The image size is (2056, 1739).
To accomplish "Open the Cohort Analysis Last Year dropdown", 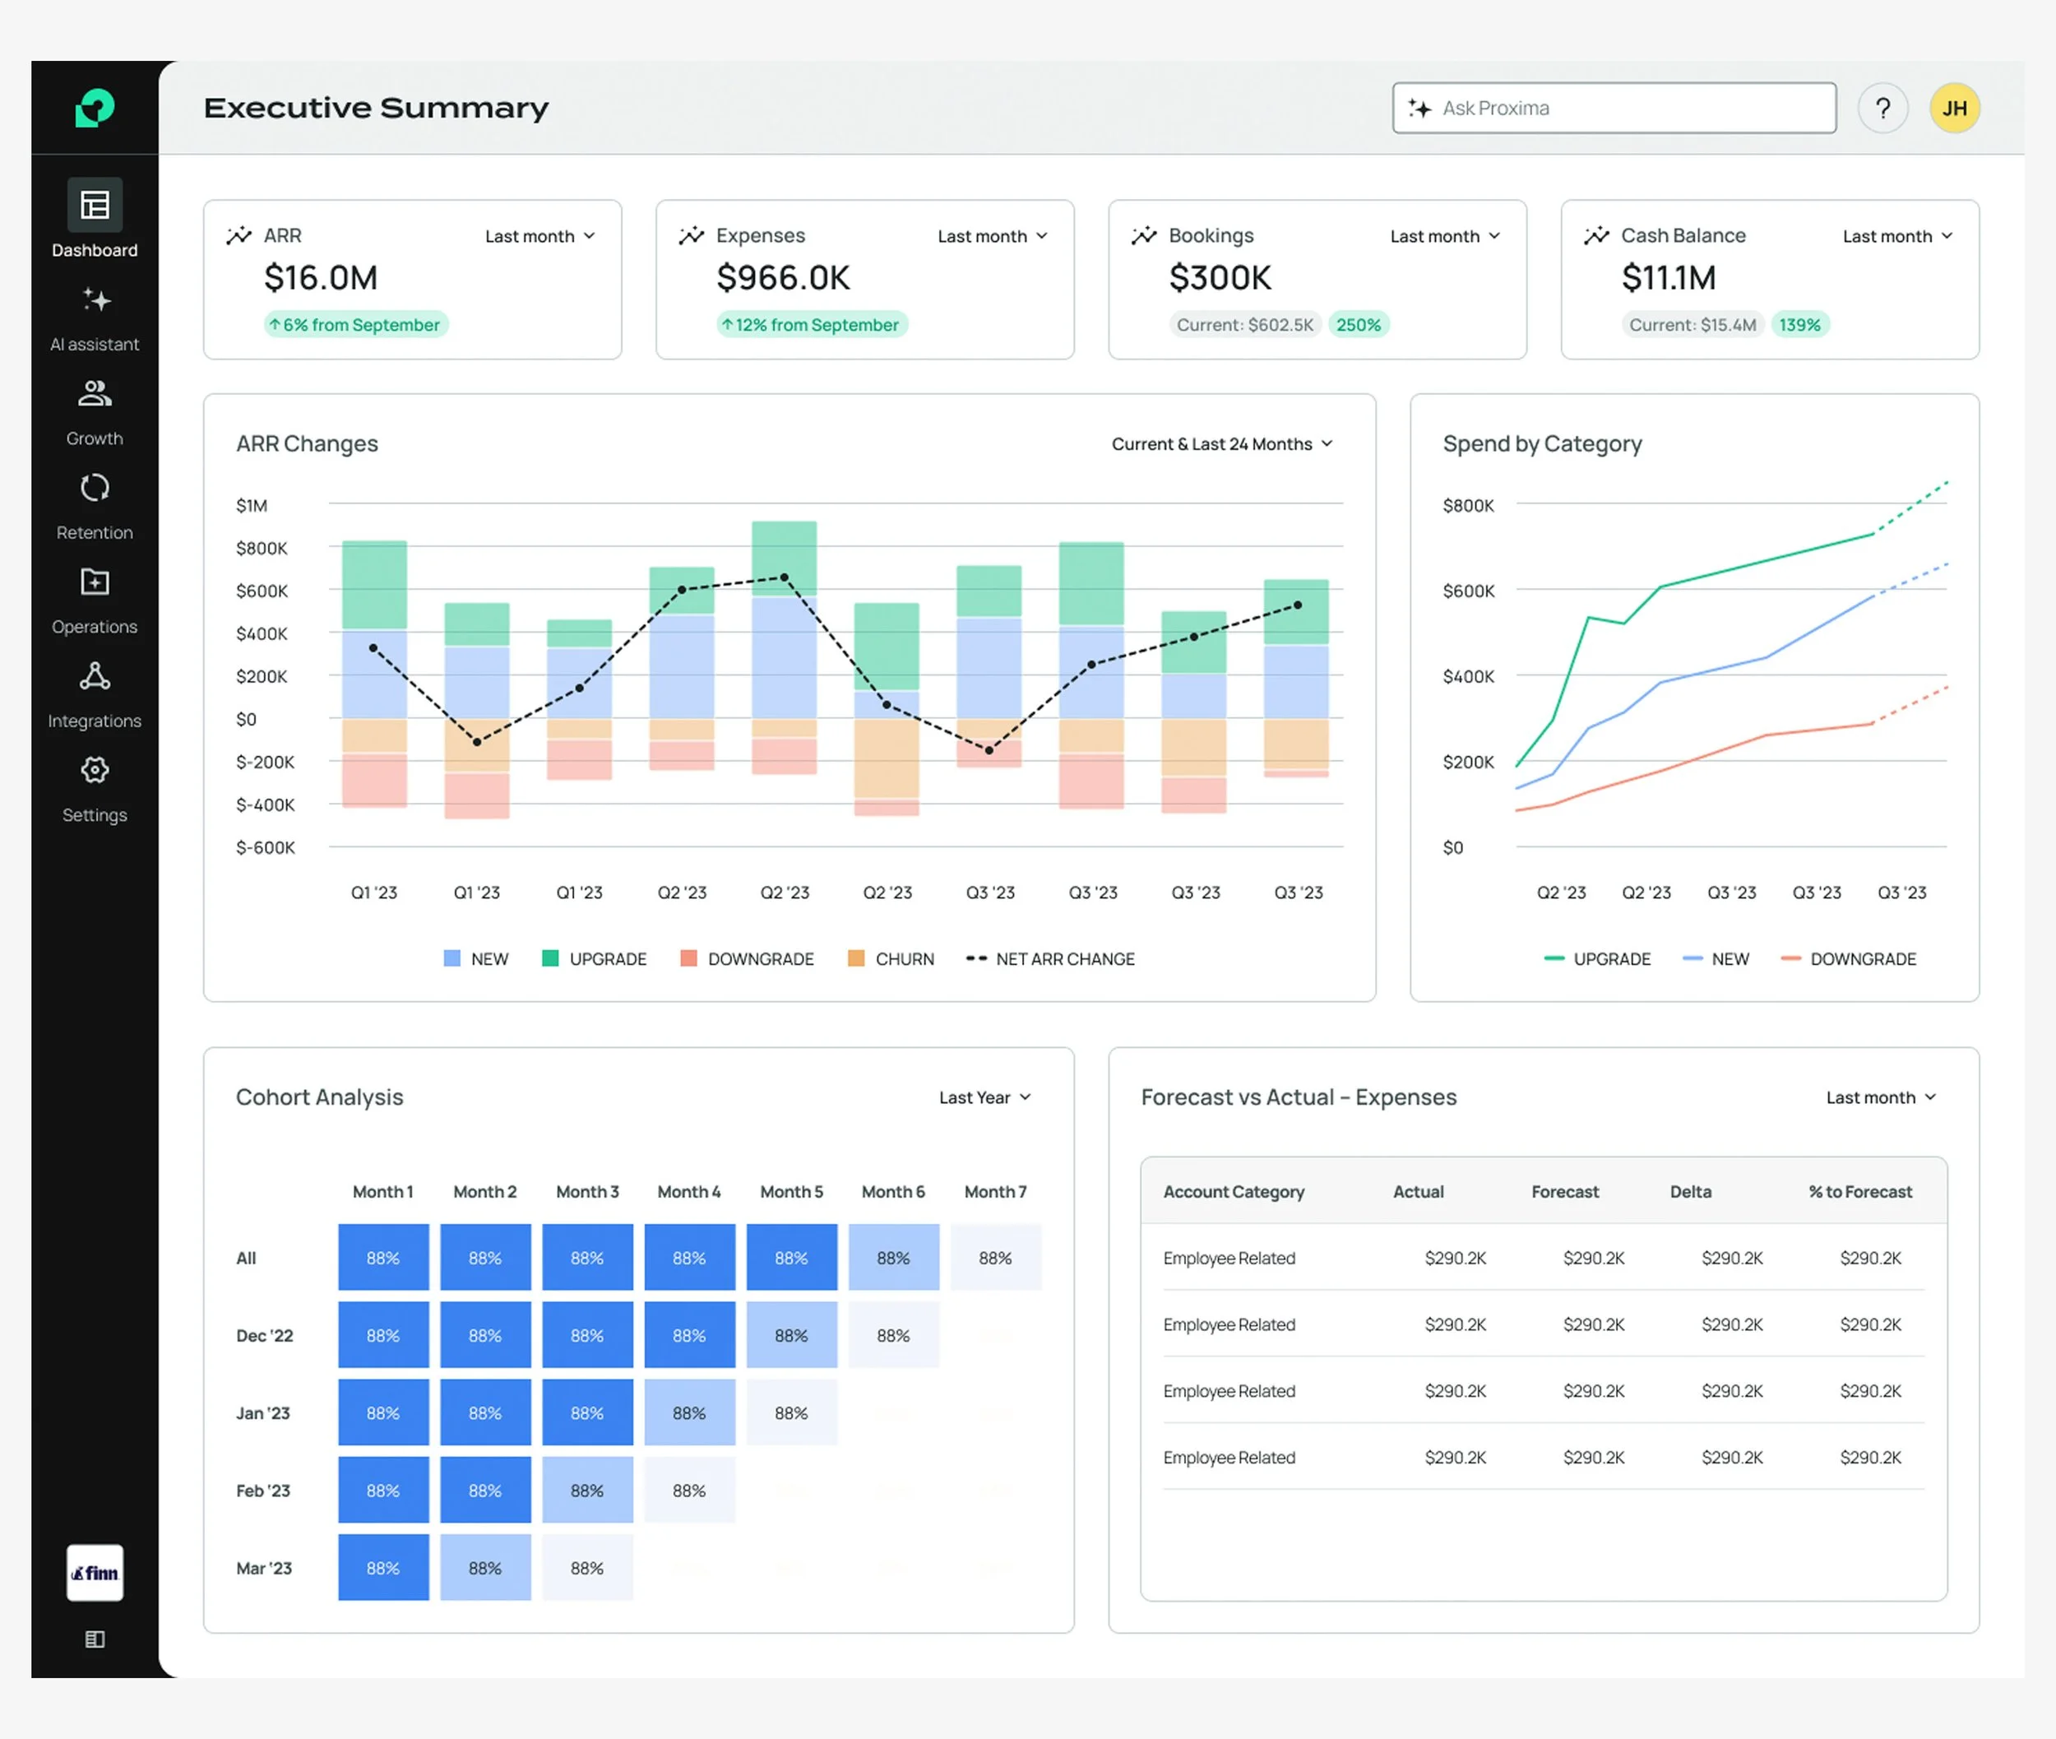I will pyautogui.click(x=984, y=1098).
